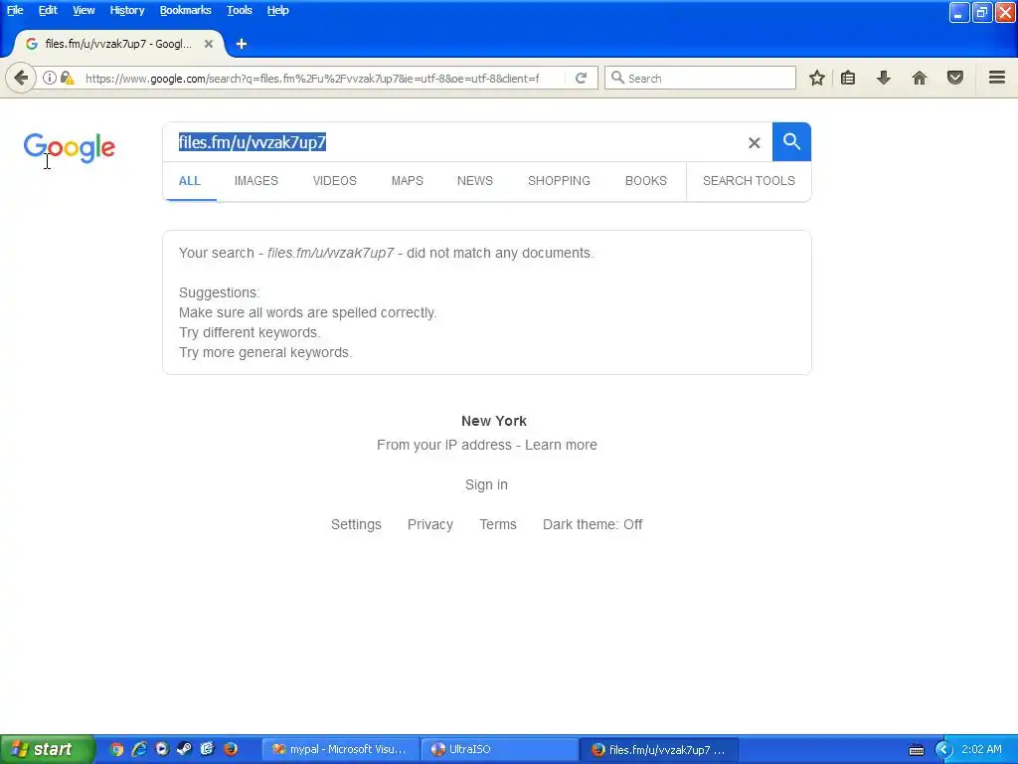Switch to VIDEOS results tab

334,181
